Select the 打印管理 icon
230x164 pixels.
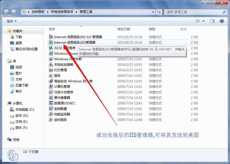51,70
